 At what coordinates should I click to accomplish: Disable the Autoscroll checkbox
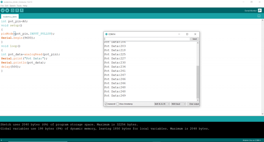(106, 104)
